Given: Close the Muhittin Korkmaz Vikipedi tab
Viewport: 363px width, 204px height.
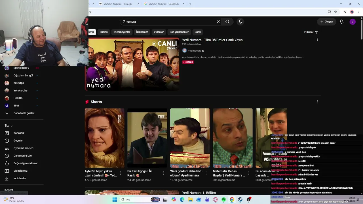Looking at the screenshot, I should 138,4.
